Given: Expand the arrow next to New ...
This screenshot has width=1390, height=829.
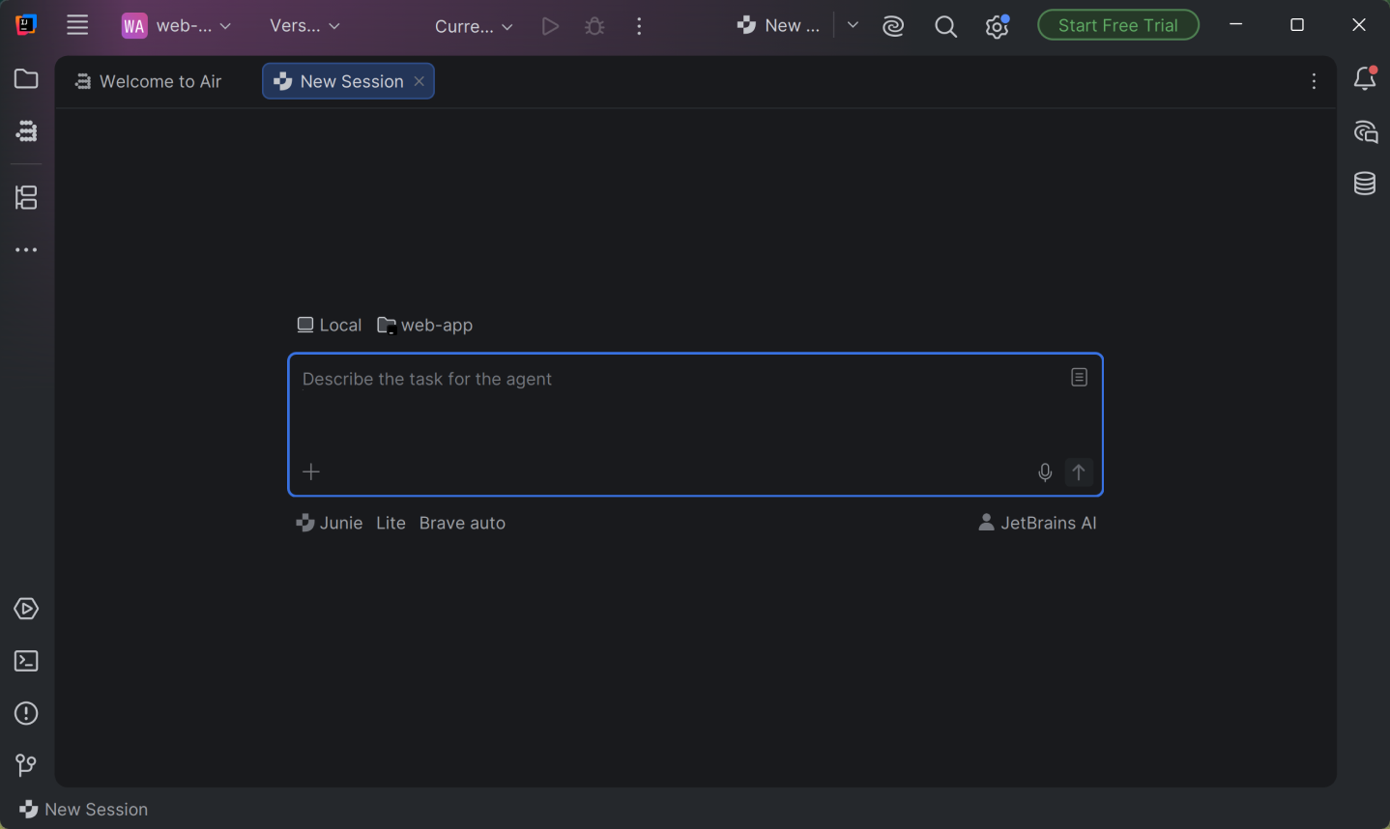Looking at the screenshot, I should [x=853, y=25].
